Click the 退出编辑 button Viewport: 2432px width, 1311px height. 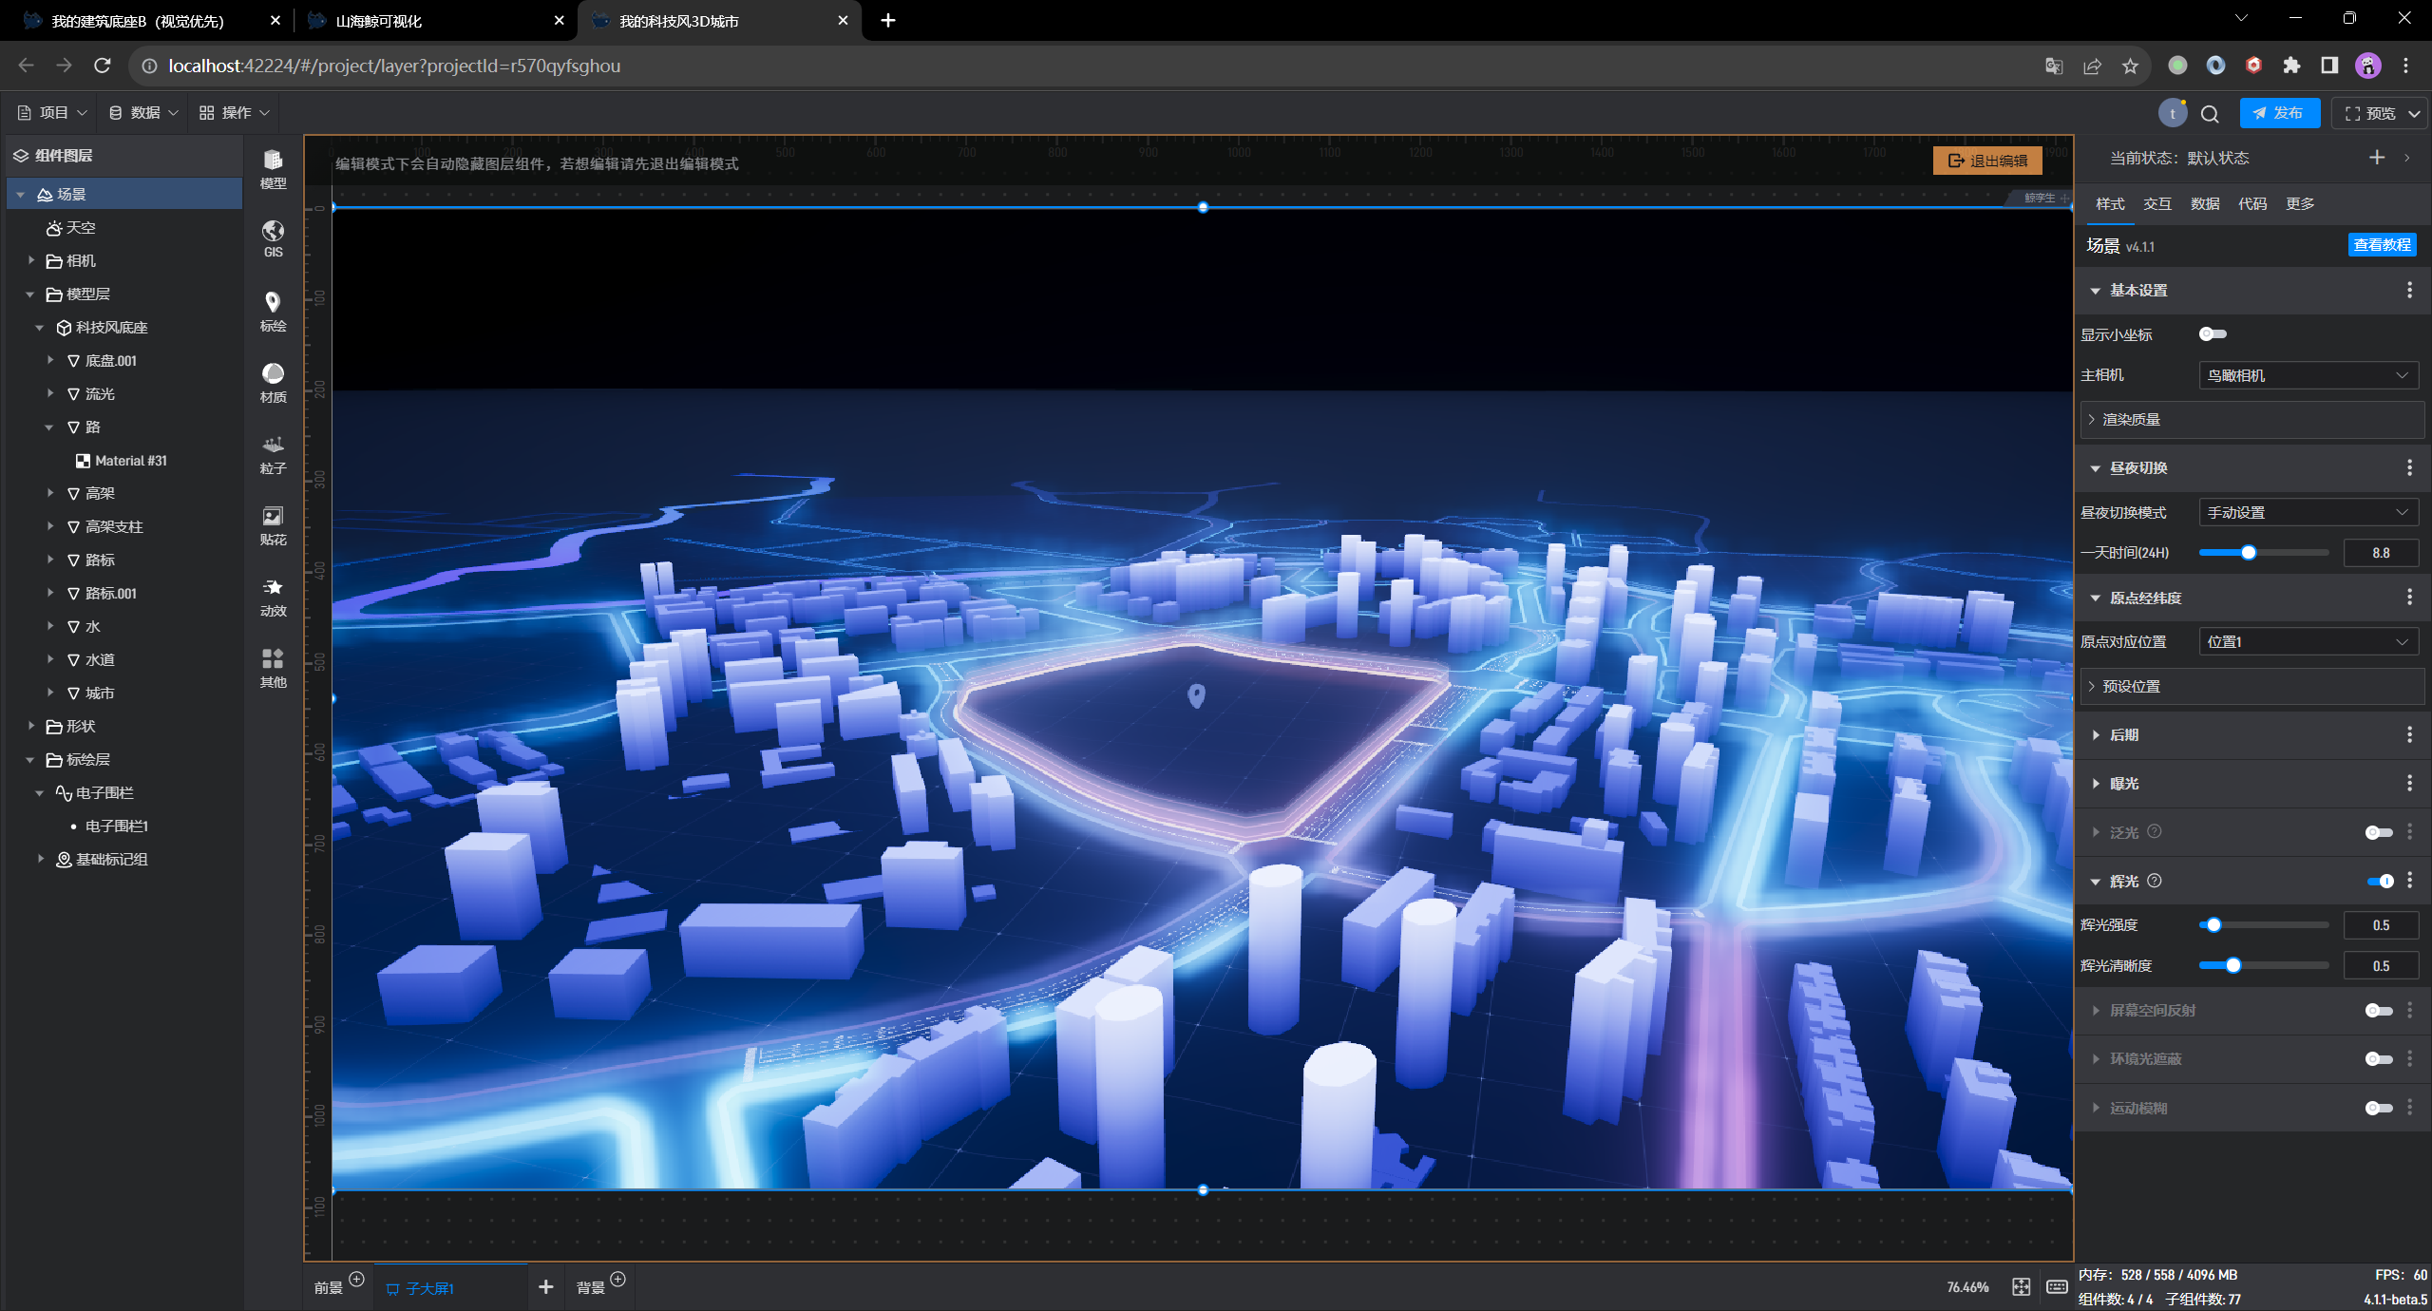(1987, 161)
